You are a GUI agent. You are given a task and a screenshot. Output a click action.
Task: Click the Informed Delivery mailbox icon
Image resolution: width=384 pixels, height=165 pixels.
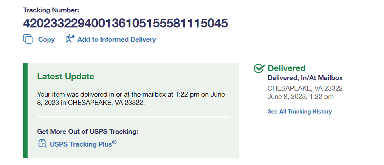(x=70, y=39)
